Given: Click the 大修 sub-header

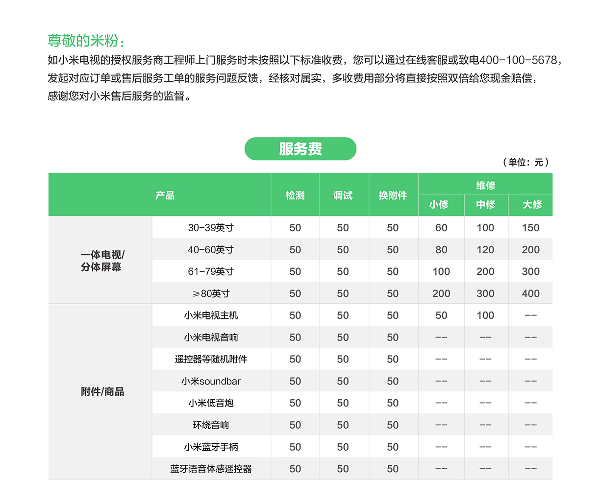Looking at the screenshot, I should (x=532, y=204).
